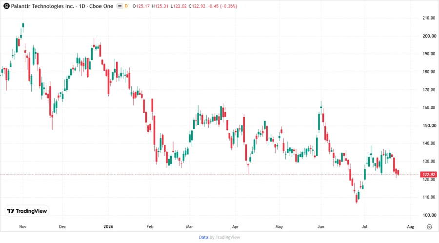Click the orange D delayed-data badge

coord(126,6)
